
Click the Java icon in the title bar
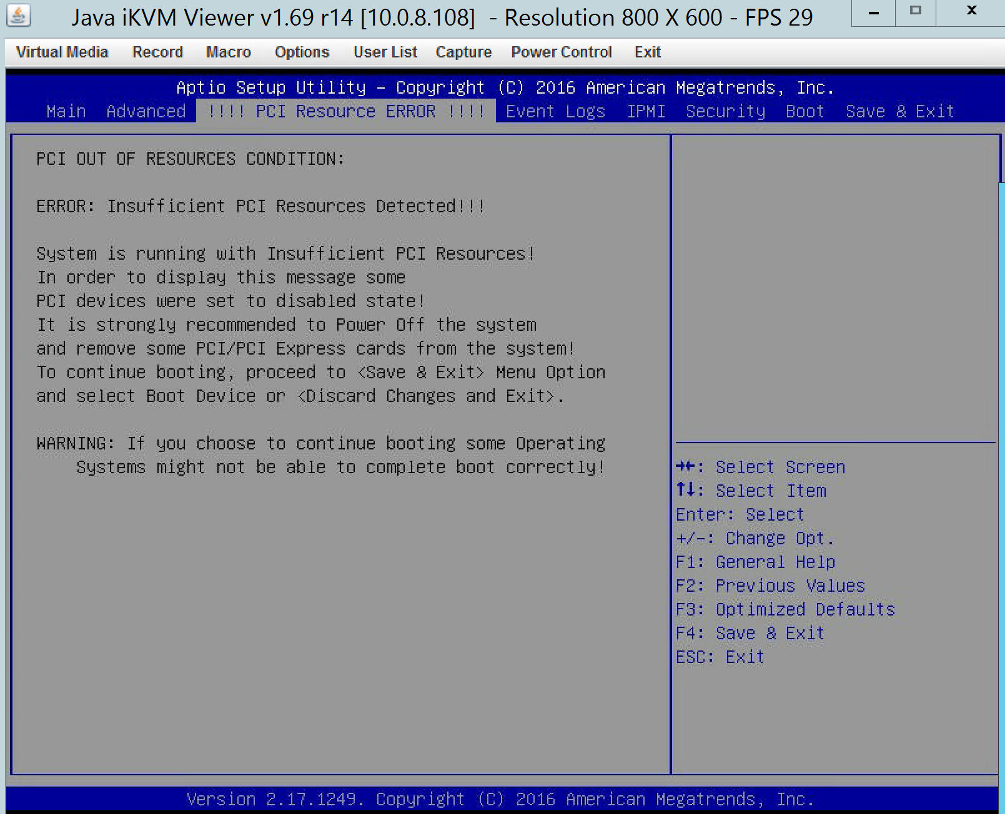click(x=18, y=16)
